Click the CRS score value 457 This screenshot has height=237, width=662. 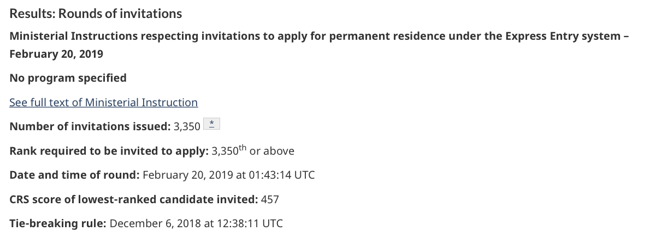[x=270, y=199]
